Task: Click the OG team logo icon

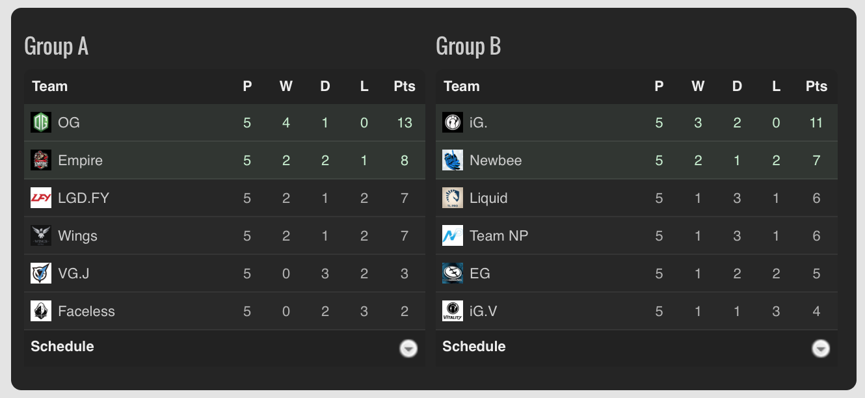Action: (x=41, y=122)
